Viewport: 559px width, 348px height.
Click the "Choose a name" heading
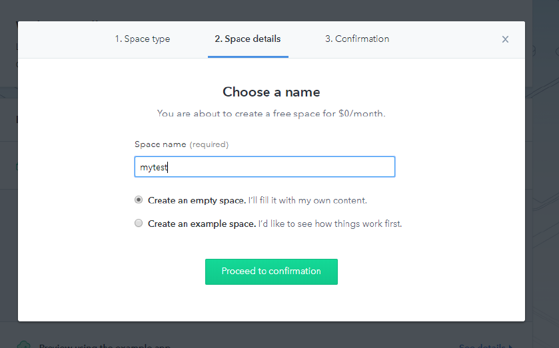pyautogui.click(x=271, y=92)
